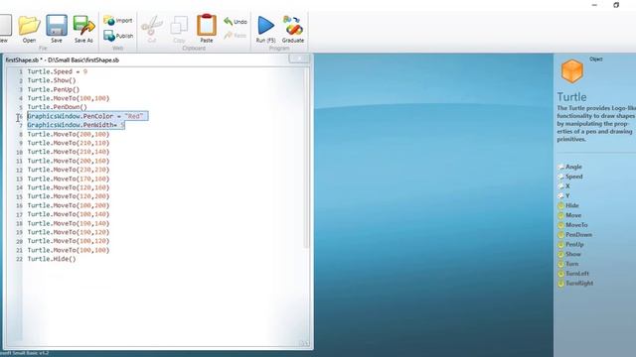Import a program from the web
The width and height of the screenshot is (636, 357).
point(118,20)
